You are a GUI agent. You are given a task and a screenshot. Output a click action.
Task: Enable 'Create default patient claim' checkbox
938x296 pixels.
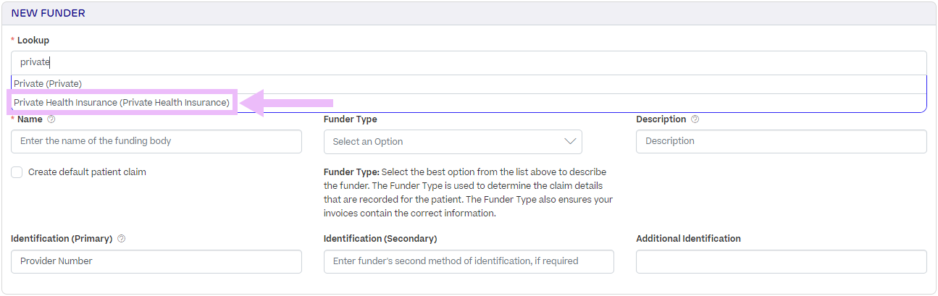(17, 172)
